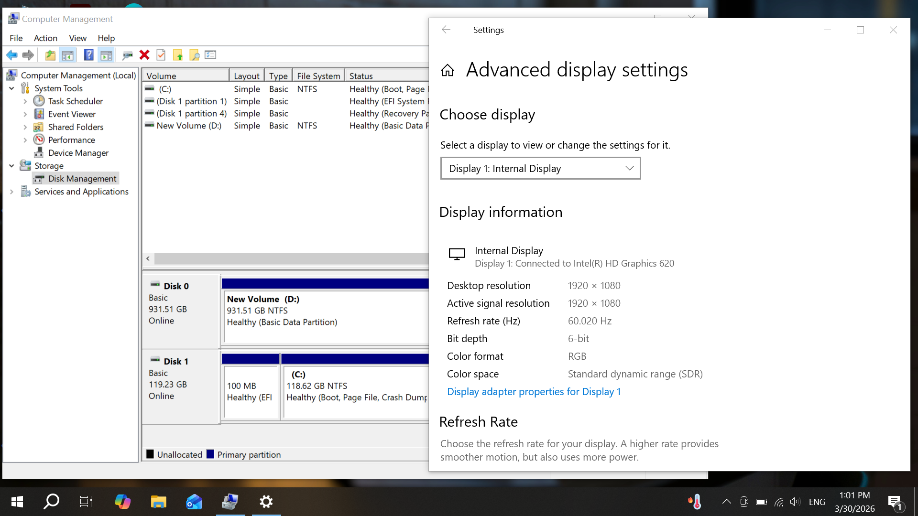Click the Settings home icon

[448, 71]
